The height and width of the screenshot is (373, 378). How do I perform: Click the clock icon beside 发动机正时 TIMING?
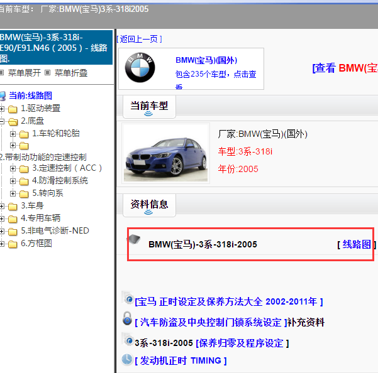127,360
